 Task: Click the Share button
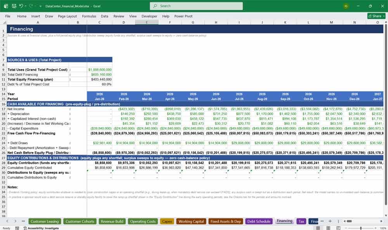point(376,16)
